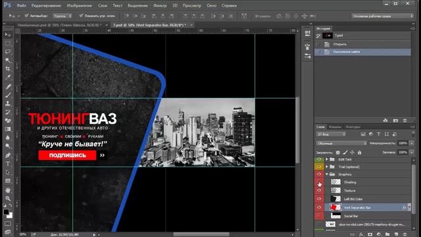The image size is (421, 237).
Task: Expand effects of Vert Separator Bar layer
Action: (x=409, y=207)
